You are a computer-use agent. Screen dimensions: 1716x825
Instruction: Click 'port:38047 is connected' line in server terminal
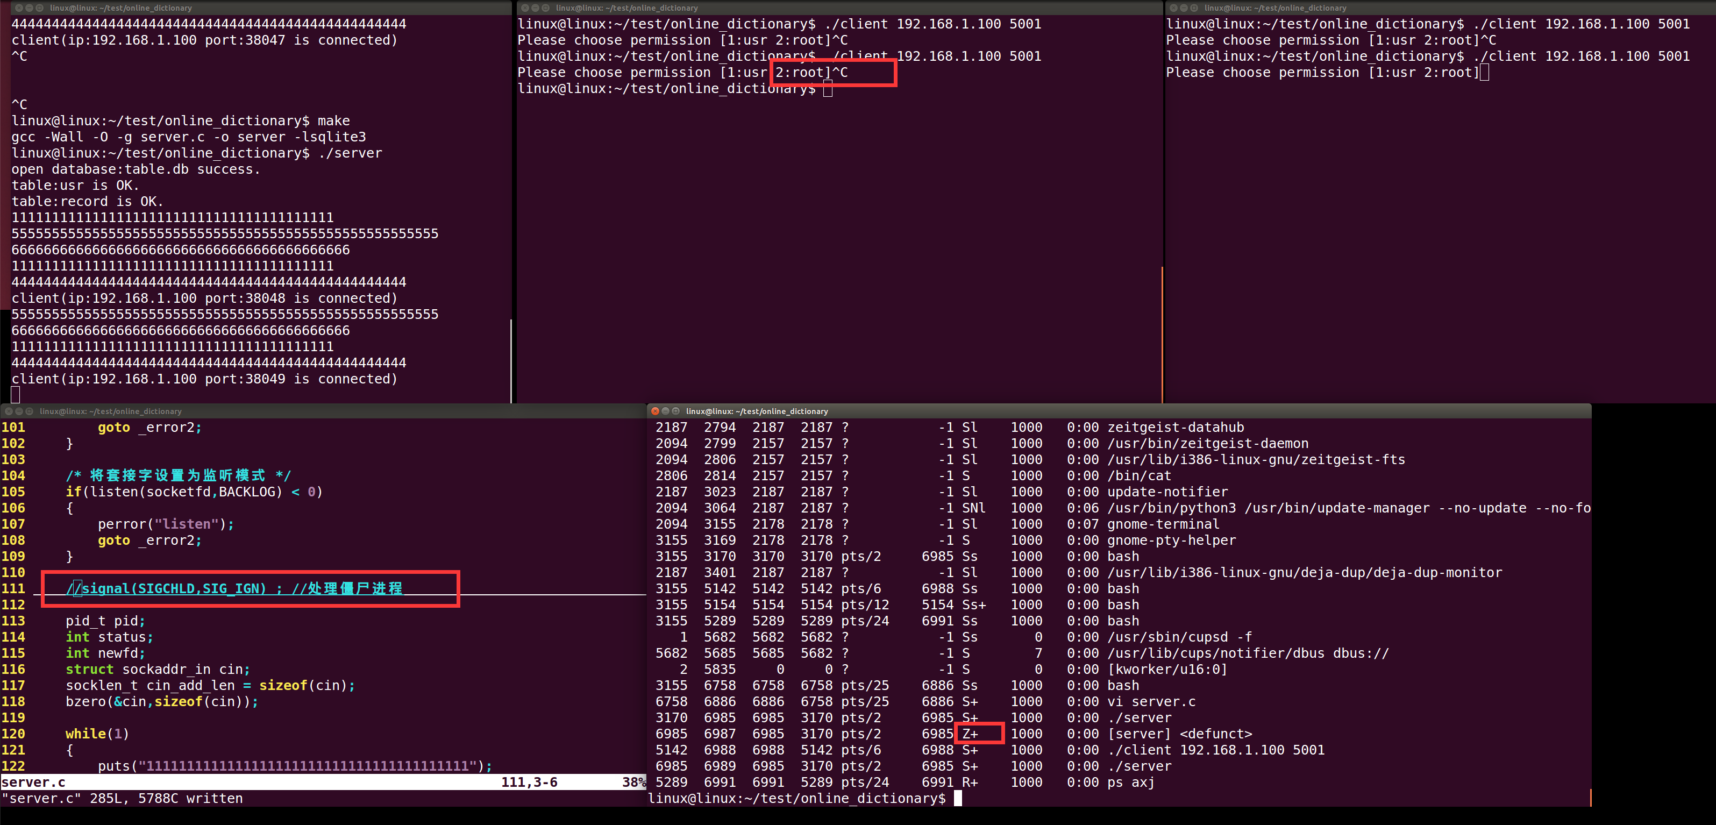(x=204, y=40)
